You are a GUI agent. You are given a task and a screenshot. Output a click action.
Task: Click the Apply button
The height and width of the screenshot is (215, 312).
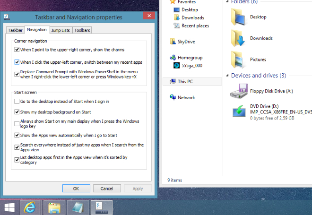[x=138, y=189]
